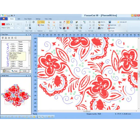Click the ruler icon in Sh.Tools group
Viewport: 140px width, 140px height.
pos(90,28)
